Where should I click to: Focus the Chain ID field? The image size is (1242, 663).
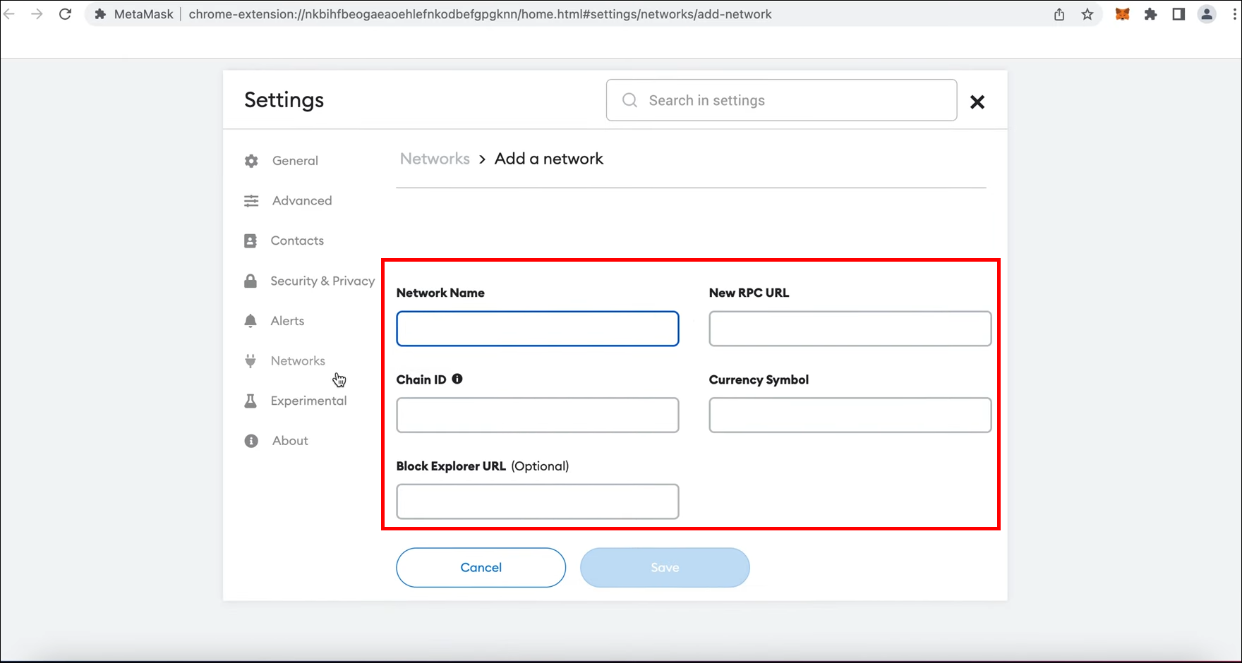tap(538, 415)
